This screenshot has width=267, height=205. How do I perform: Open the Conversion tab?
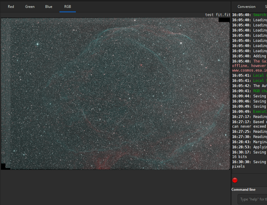click(x=246, y=7)
